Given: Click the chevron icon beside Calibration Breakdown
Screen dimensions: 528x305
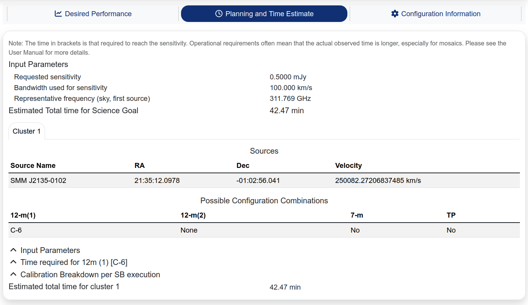Looking at the screenshot, I should click(x=13, y=275).
